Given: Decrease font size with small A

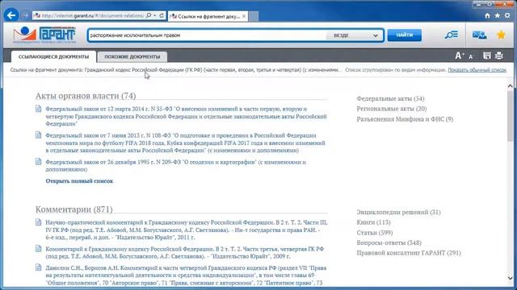Looking at the screenshot, I should [x=471, y=56].
